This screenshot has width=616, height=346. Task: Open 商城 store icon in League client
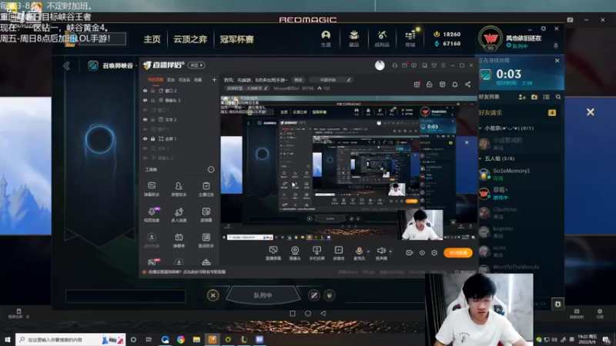(x=410, y=38)
